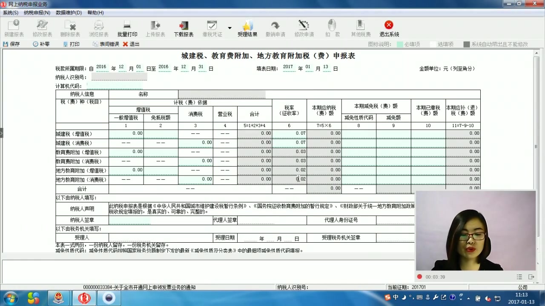The height and width of the screenshot is (306, 545).
Task: Click 一般增值税 cell for 城建税（增值税）
Action: 126,133
